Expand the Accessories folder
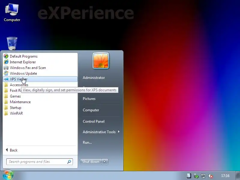This screenshot has width=240, height=180. pyautogui.click(x=40, y=85)
